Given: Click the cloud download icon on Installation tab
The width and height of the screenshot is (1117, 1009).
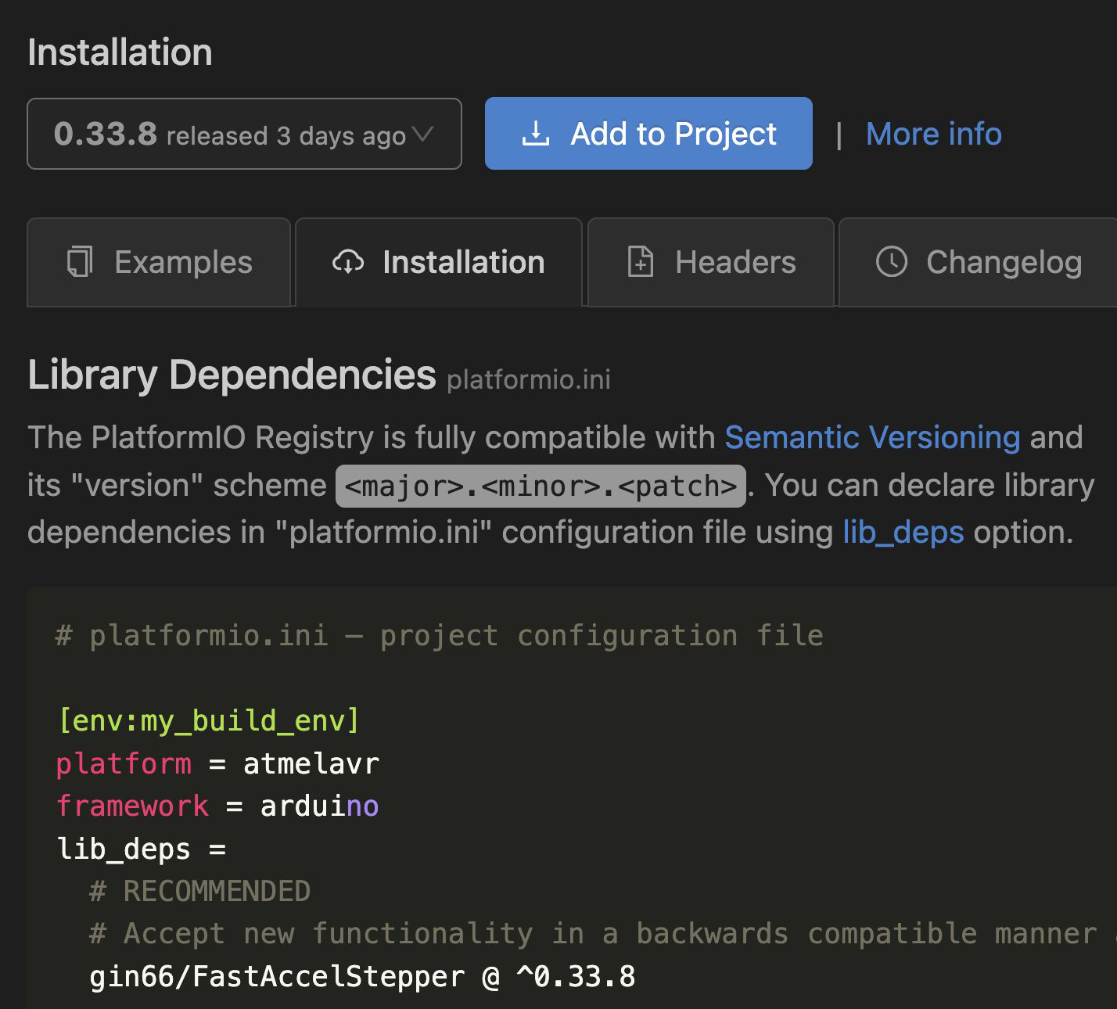Looking at the screenshot, I should pos(348,262).
